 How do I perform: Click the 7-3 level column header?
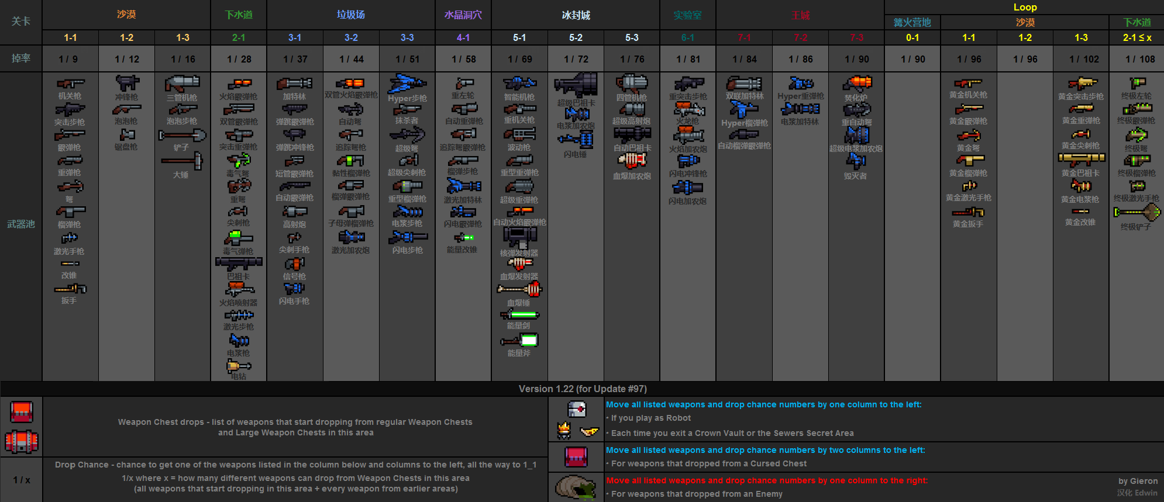(856, 37)
